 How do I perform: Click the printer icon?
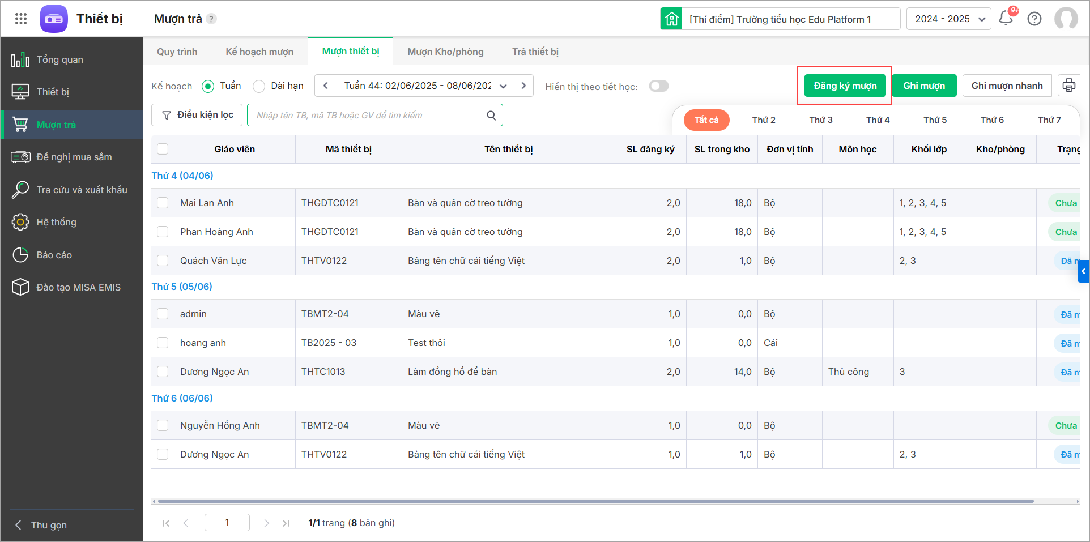pyautogui.click(x=1069, y=86)
